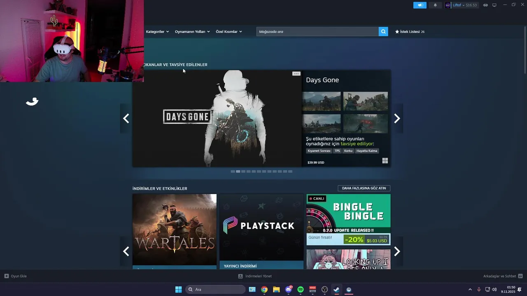The image size is (527, 296).
Task: Click the Windows platform icon on Days Gone
Action: coord(385,161)
